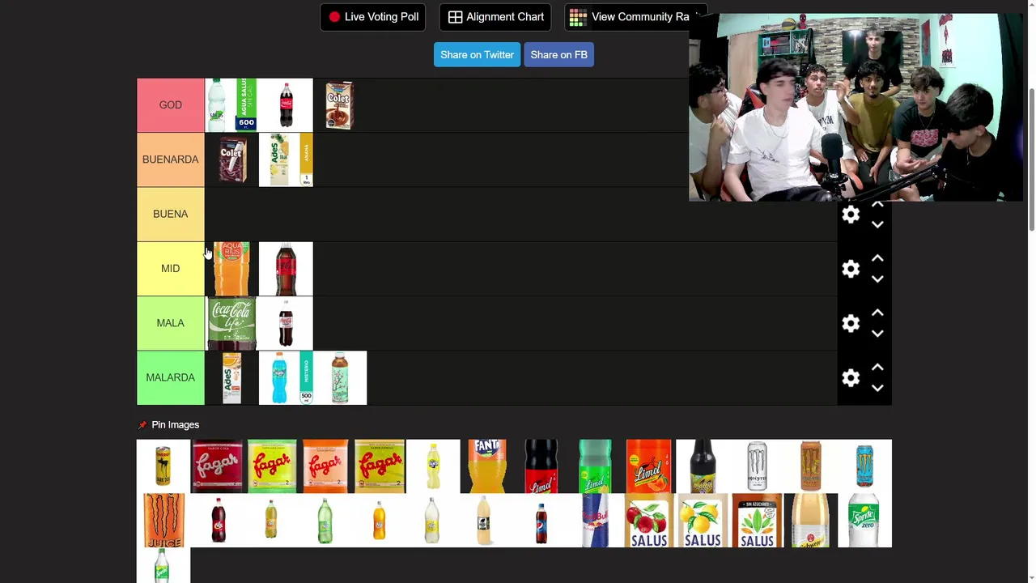Pick the green Limol bottle image

tap(595, 466)
